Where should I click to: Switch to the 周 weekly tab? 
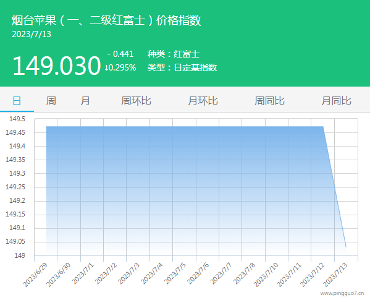coord(51,101)
